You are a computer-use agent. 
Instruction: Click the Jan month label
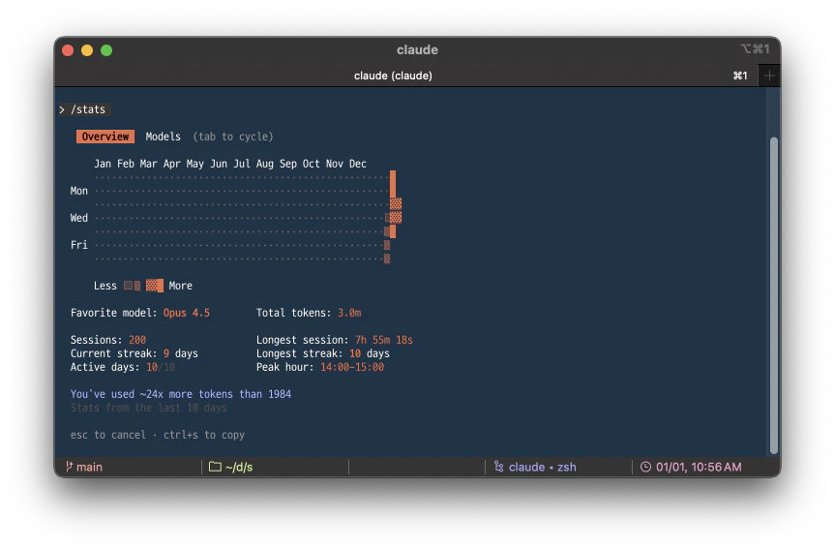click(103, 164)
